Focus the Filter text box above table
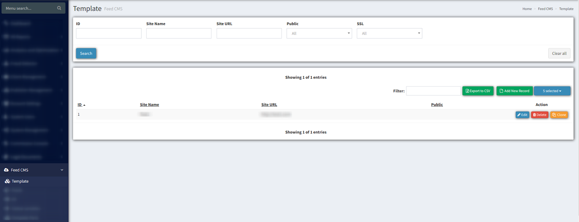 coord(433,91)
